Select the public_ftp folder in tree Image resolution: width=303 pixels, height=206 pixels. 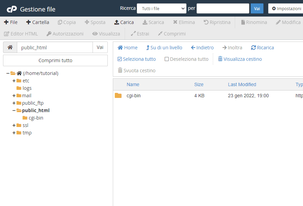(x=33, y=103)
